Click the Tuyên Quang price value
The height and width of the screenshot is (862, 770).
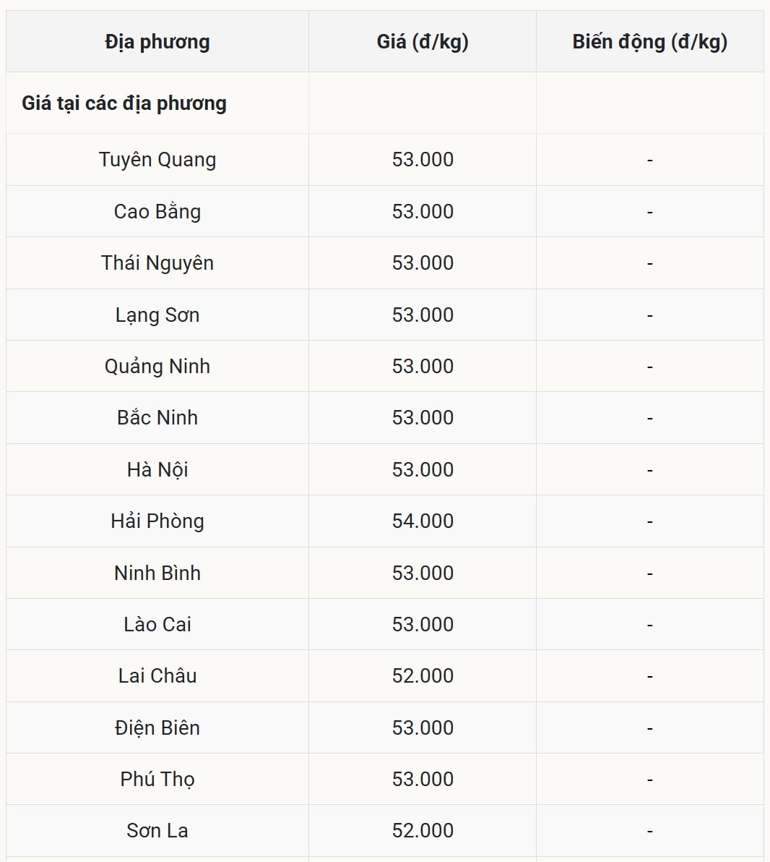point(423,160)
